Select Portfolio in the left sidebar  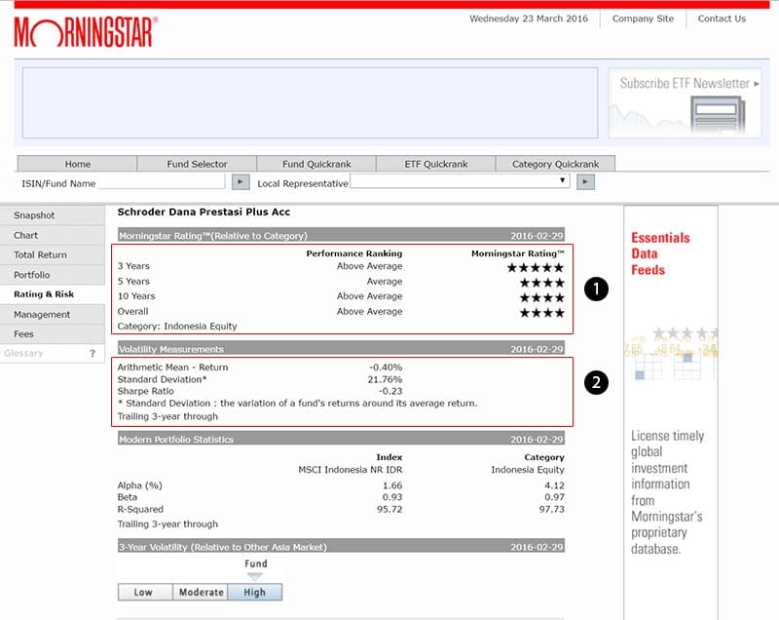pos(32,275)
